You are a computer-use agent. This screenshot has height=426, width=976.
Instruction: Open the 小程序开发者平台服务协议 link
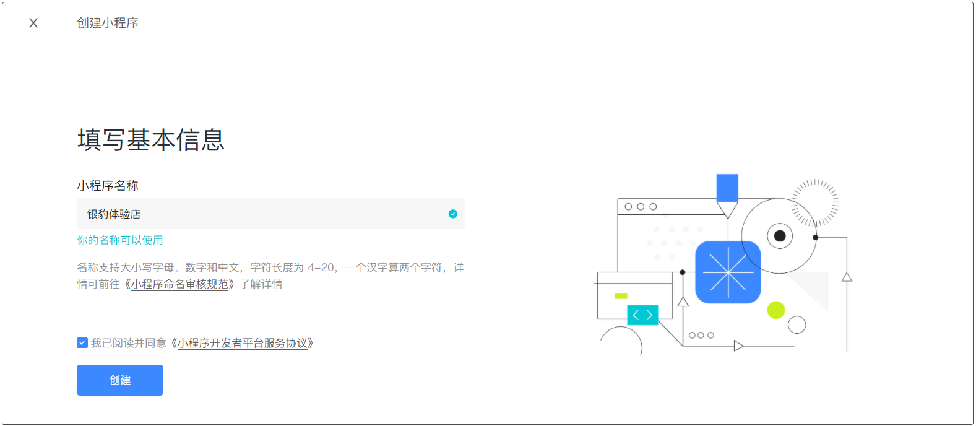(242, 343)
